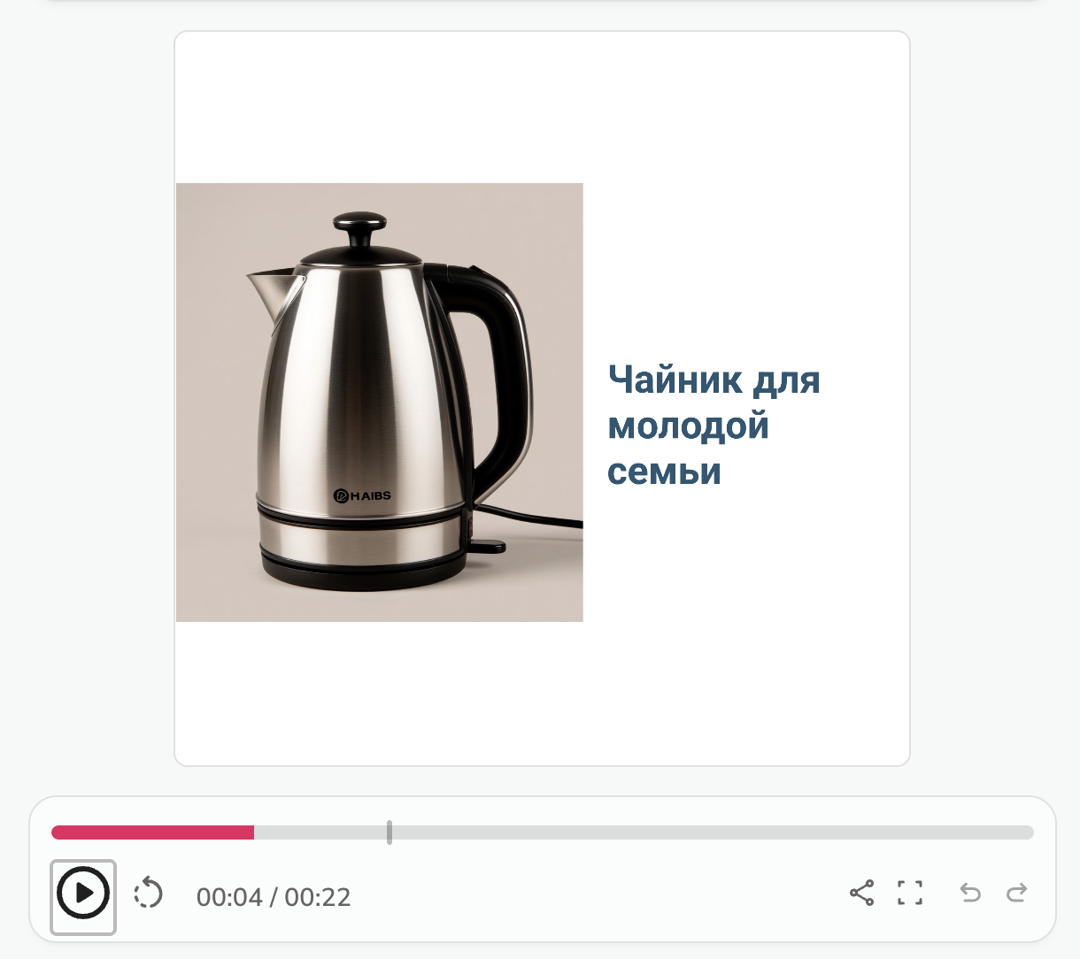The image size is (1080, 959).
Task: Click the 00:04 / 00:22 time display
Action: click(272, 897)
